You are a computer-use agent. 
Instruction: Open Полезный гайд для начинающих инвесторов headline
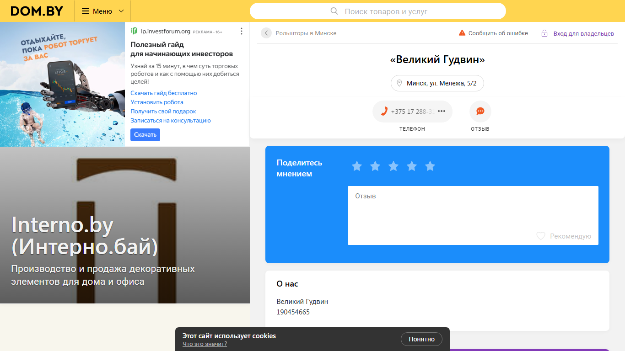tap(182, 49)
